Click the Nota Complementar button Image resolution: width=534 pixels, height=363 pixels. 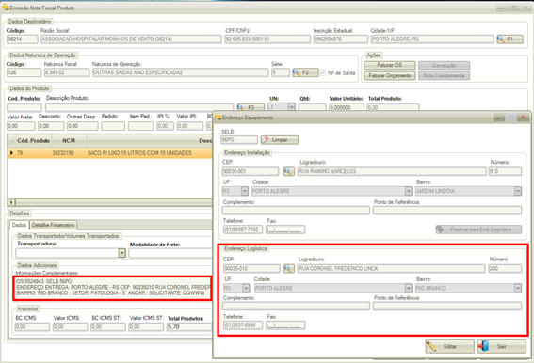coord(445,75)
